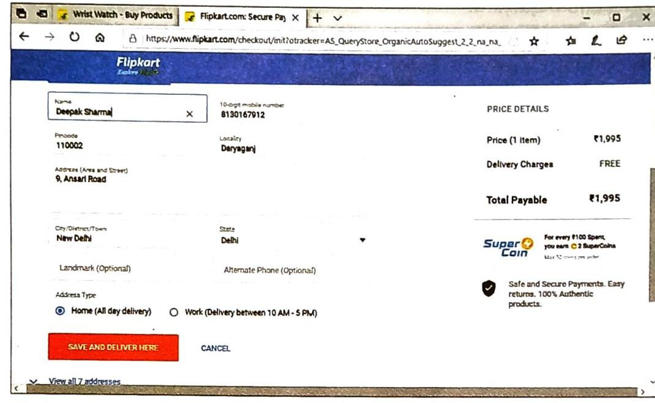Open the Favorites hub icon
The width and height of the screenshot is (655, 403).
(x=571, y=40)
